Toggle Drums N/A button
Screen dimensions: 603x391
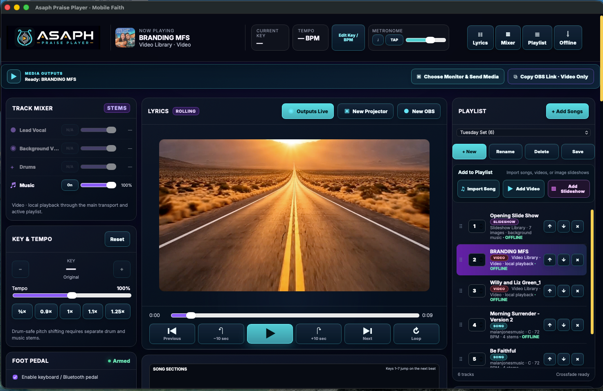70,167
